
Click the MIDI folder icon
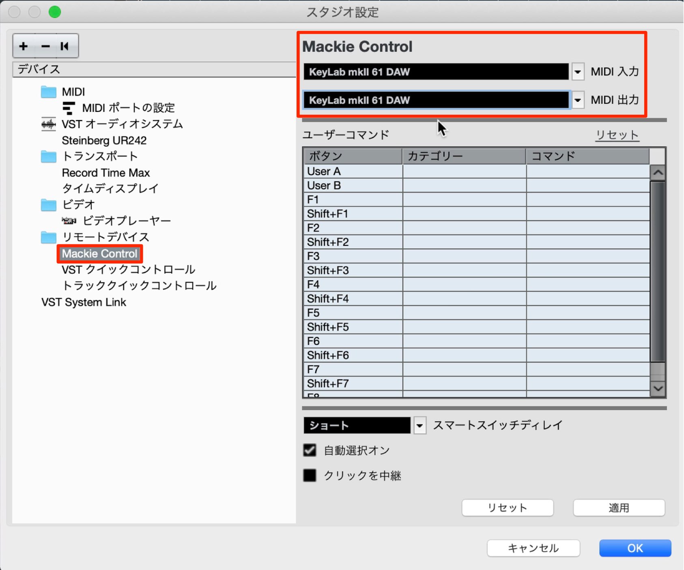pyautogui.click(x=49, y=92)
